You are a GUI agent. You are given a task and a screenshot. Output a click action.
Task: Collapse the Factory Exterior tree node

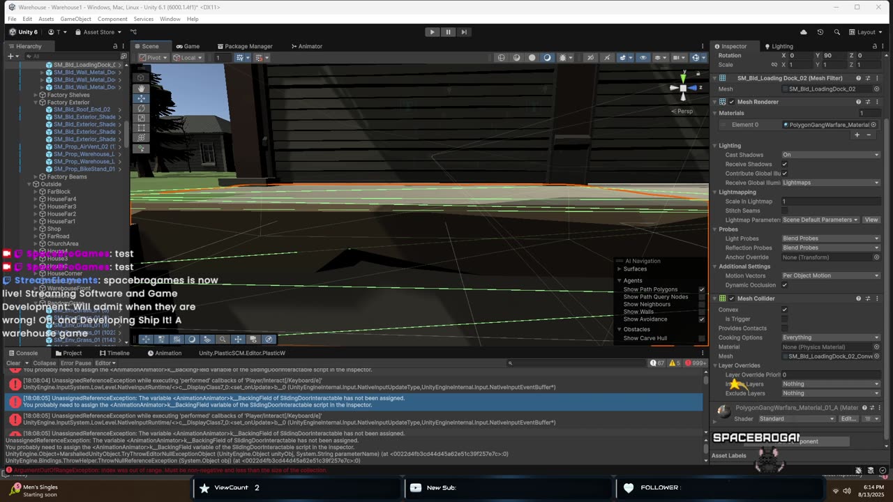(x=36, y=102)
